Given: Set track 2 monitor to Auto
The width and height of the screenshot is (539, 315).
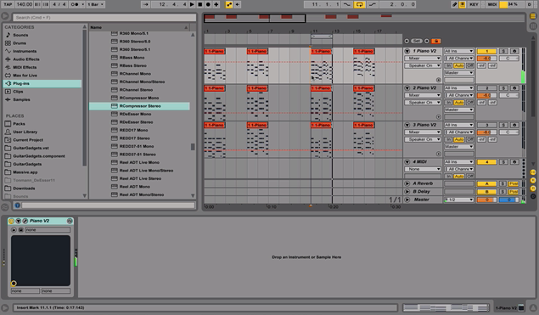Looking at the screenshot, I should click(x=459, y=103).
